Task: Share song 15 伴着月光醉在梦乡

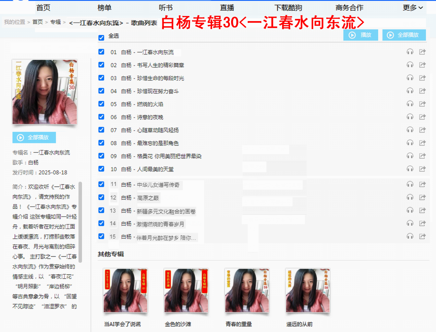Action: (422, 237)
